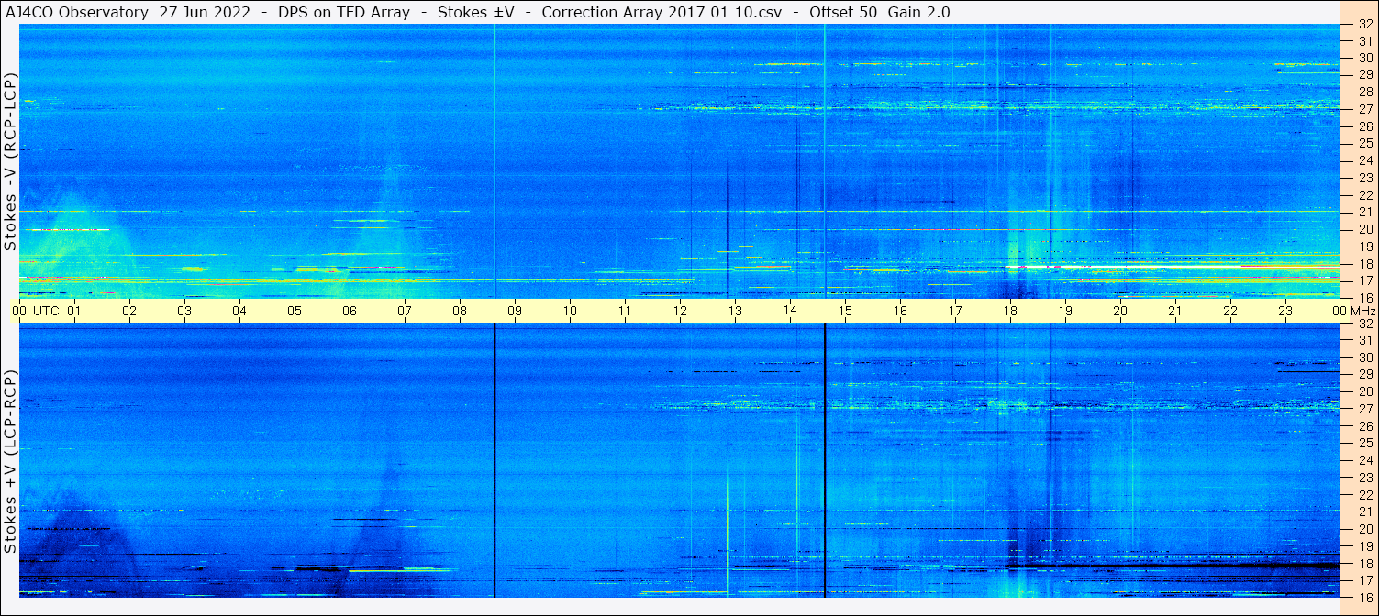Screen dimensions: 1379x616
Task: Click the 19 MHz tick of lower +V panel
Action: click(x=1364, y=545)
